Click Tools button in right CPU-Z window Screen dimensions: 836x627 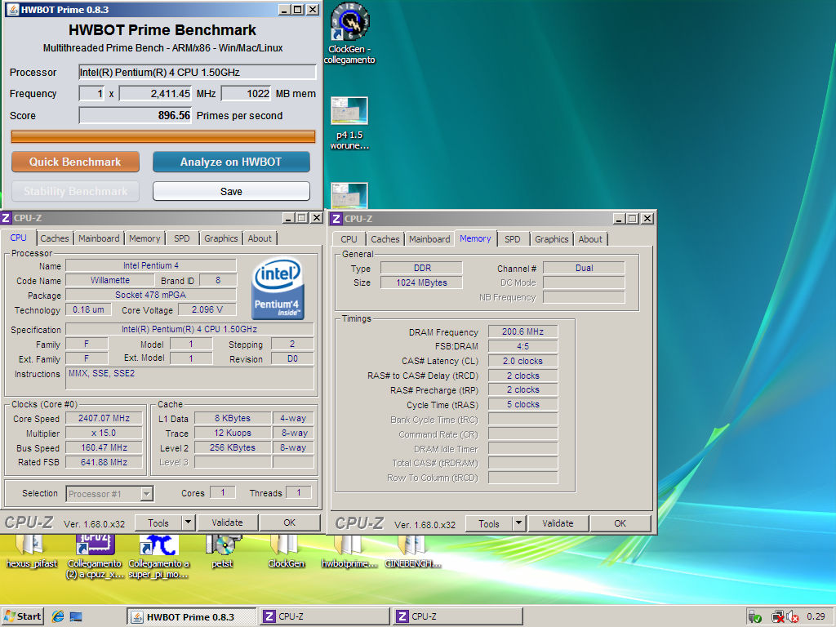[x=488, y=523]
